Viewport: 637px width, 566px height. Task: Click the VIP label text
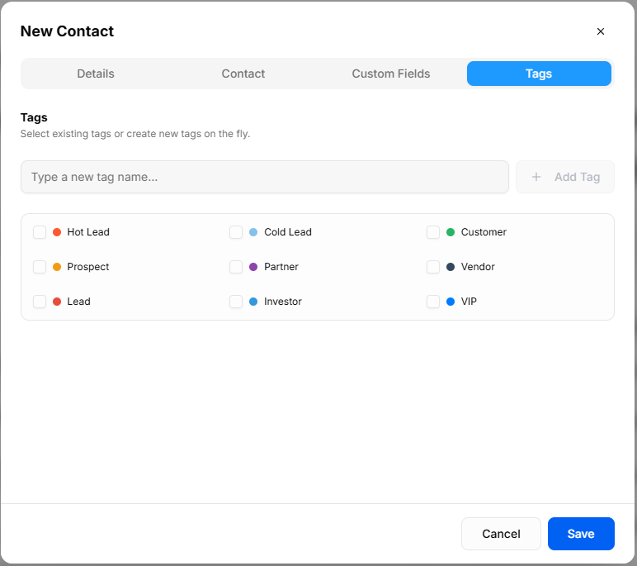469,302
